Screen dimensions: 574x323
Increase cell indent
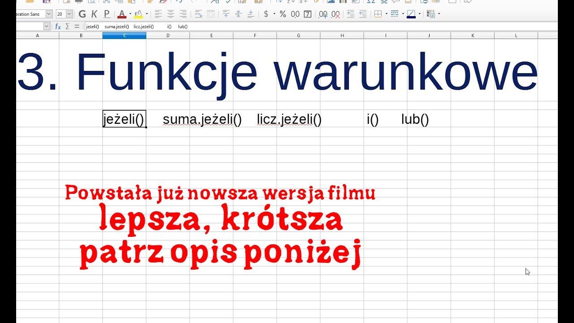pyautogui.click(x=350, y=14)
